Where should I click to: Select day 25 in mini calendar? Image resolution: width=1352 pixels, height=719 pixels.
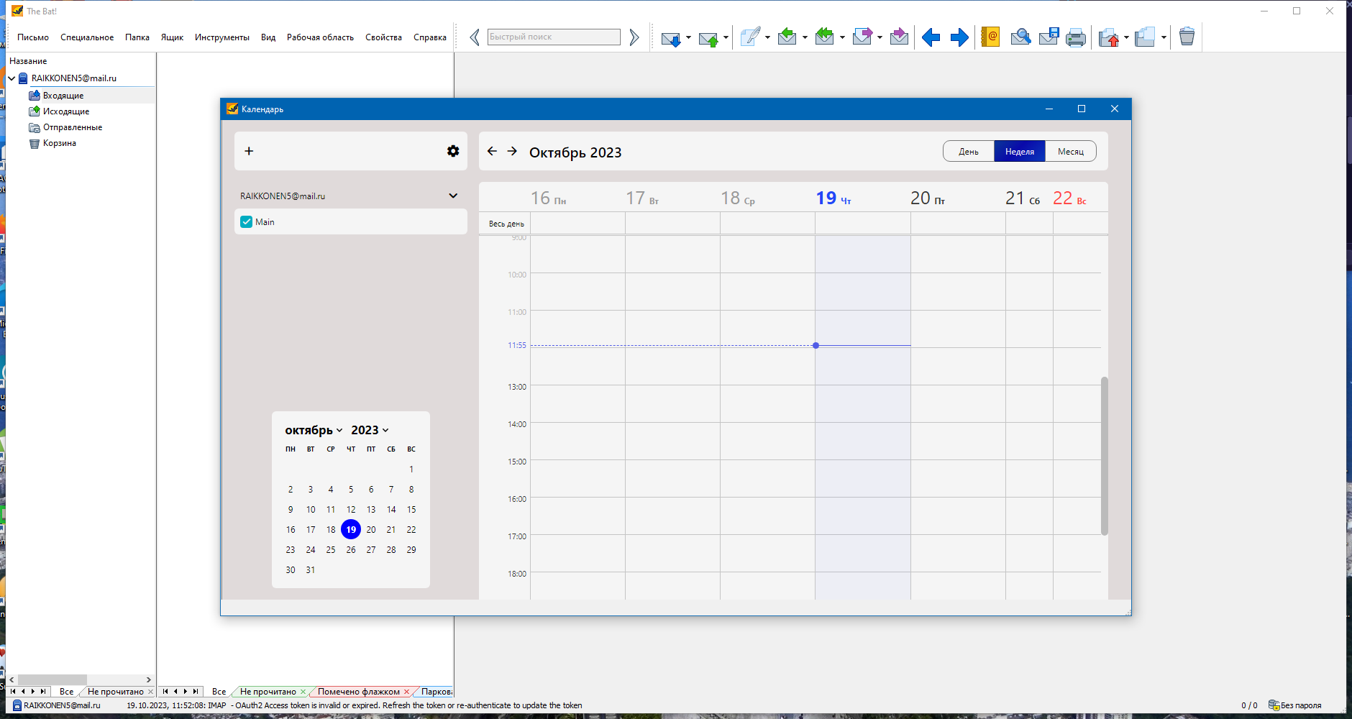(x=331, y=550)
